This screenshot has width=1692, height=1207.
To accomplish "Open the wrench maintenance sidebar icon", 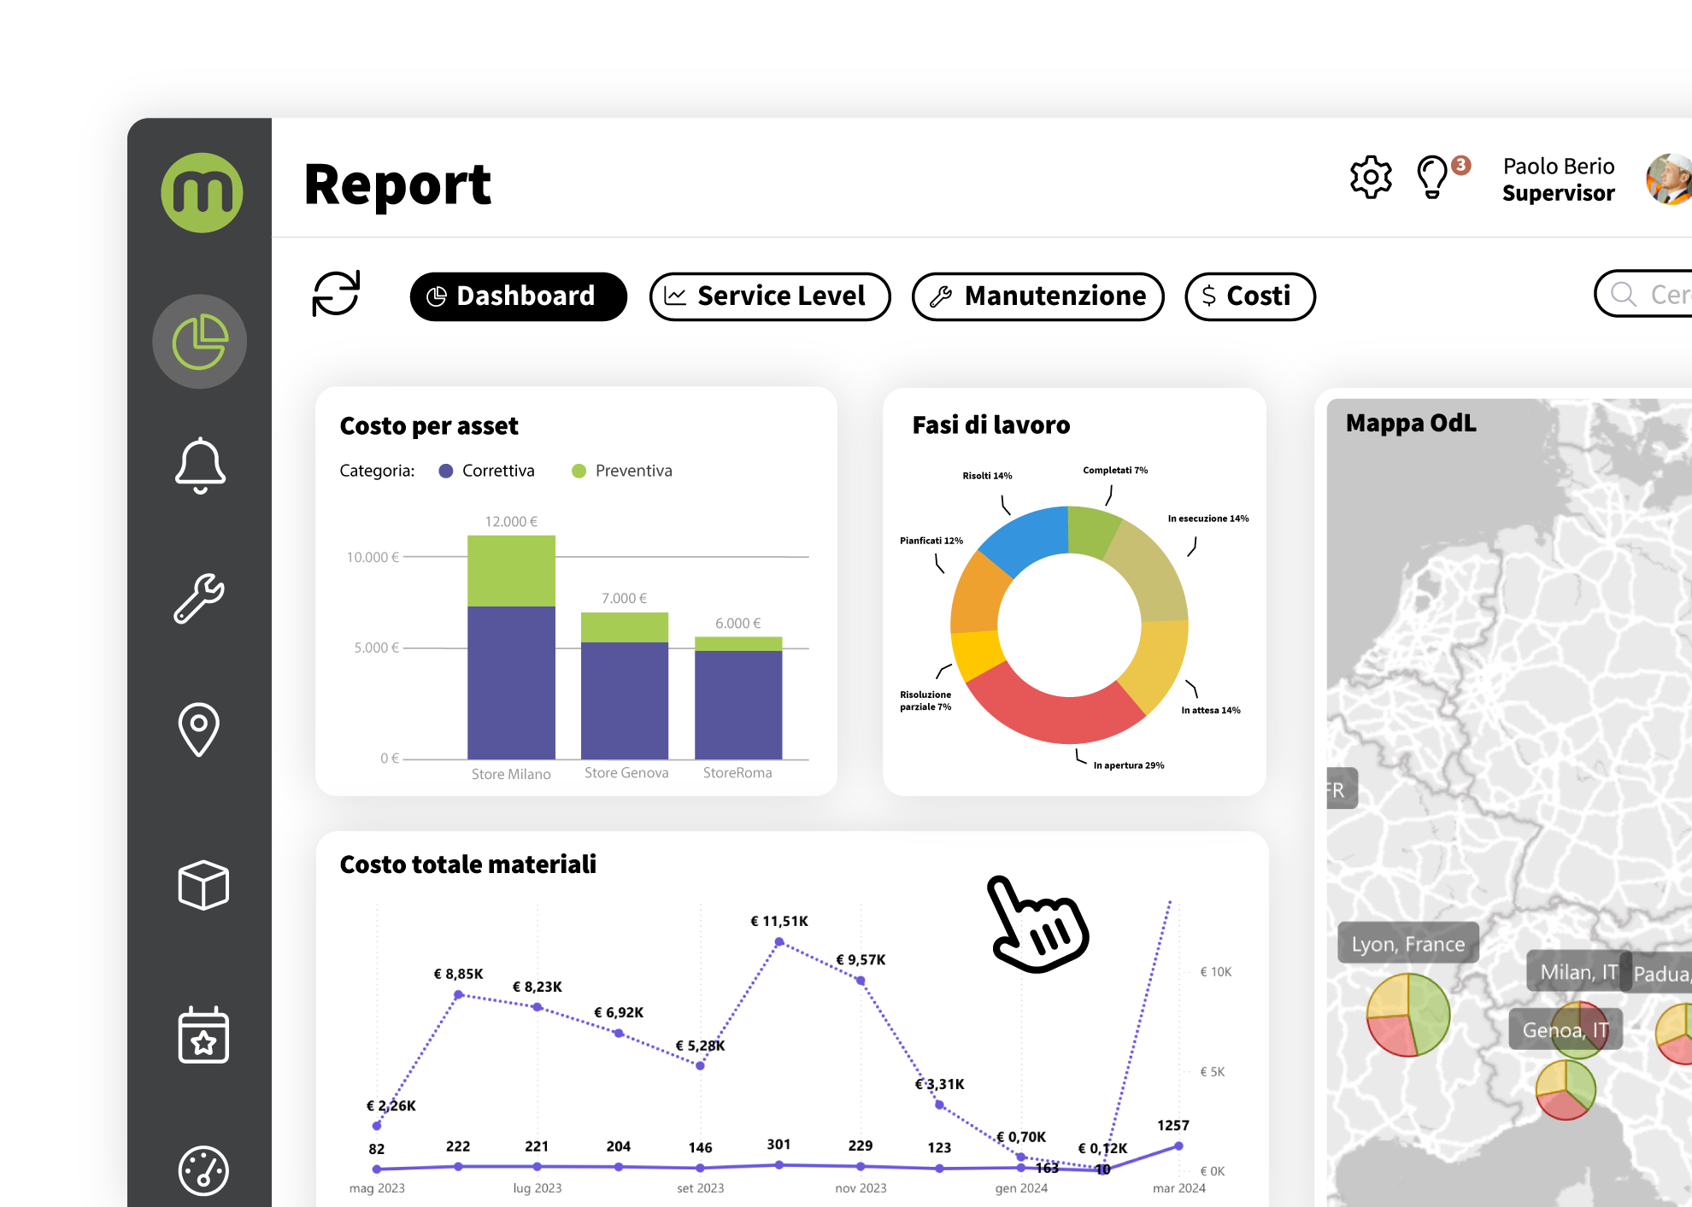I will tap(200, 597).
